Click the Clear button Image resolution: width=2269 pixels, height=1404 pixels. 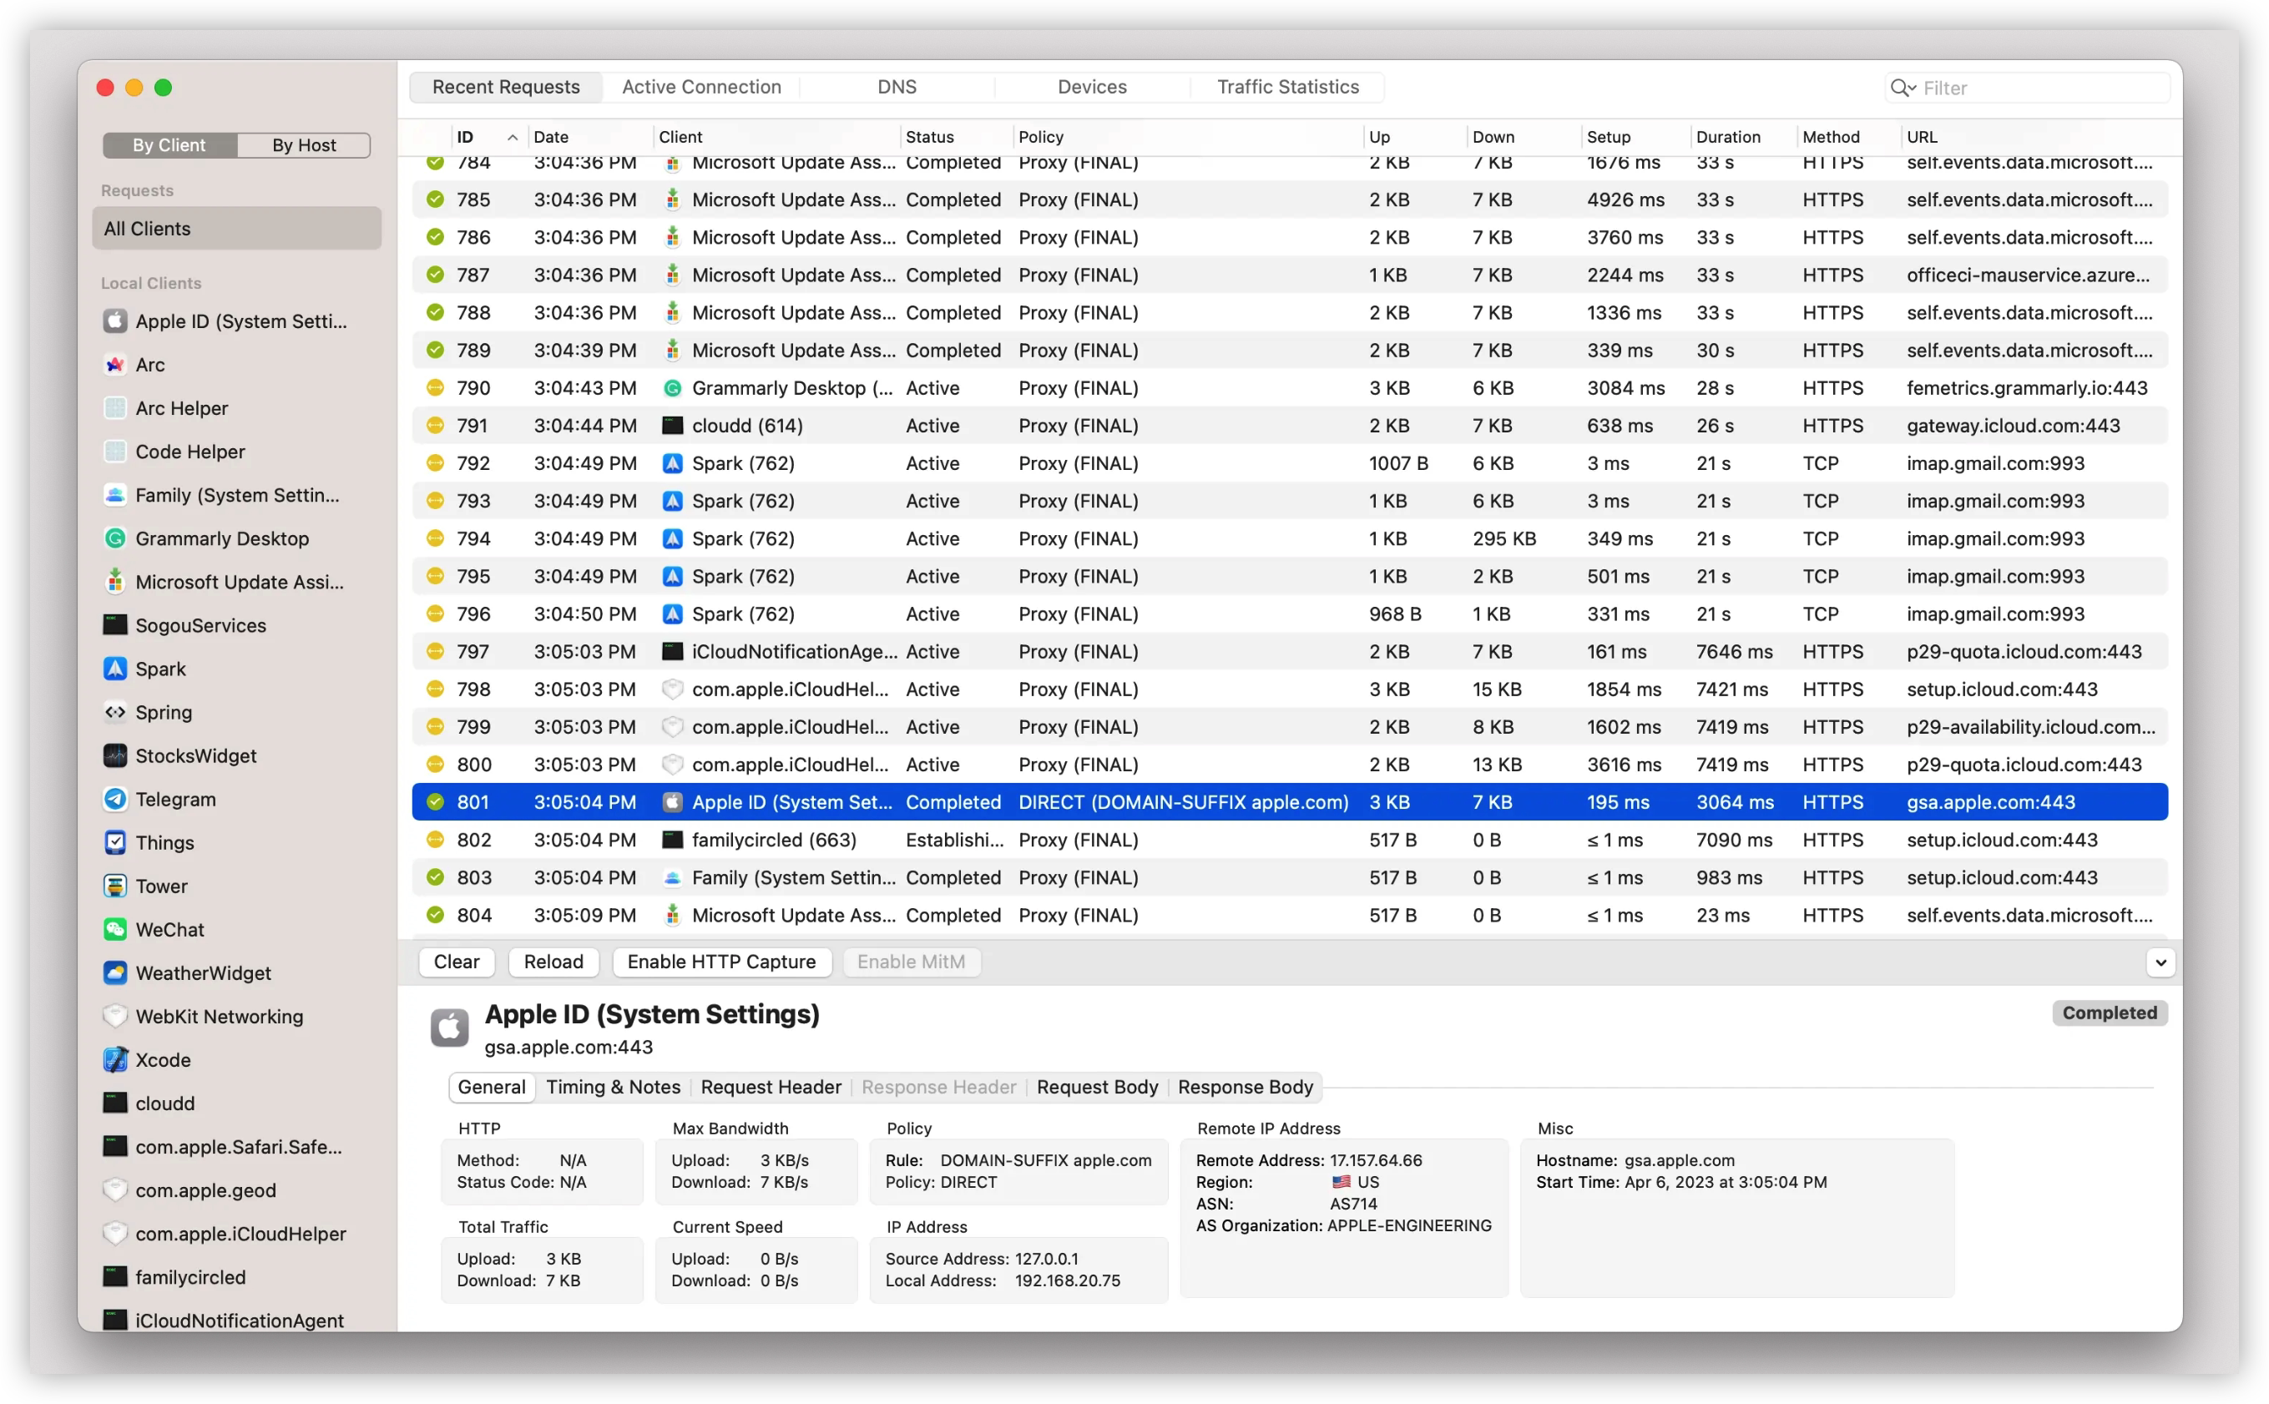click(x=456, y=962)
